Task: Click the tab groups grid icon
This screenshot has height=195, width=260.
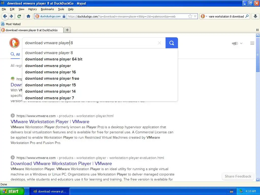Action: [x=257, y=30]
